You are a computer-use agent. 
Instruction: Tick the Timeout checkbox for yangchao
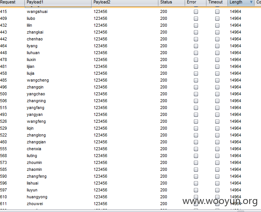[x=217, y=94]
